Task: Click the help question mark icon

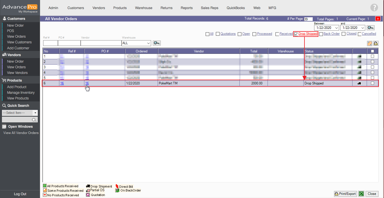Action: click(x=374, y=8)
